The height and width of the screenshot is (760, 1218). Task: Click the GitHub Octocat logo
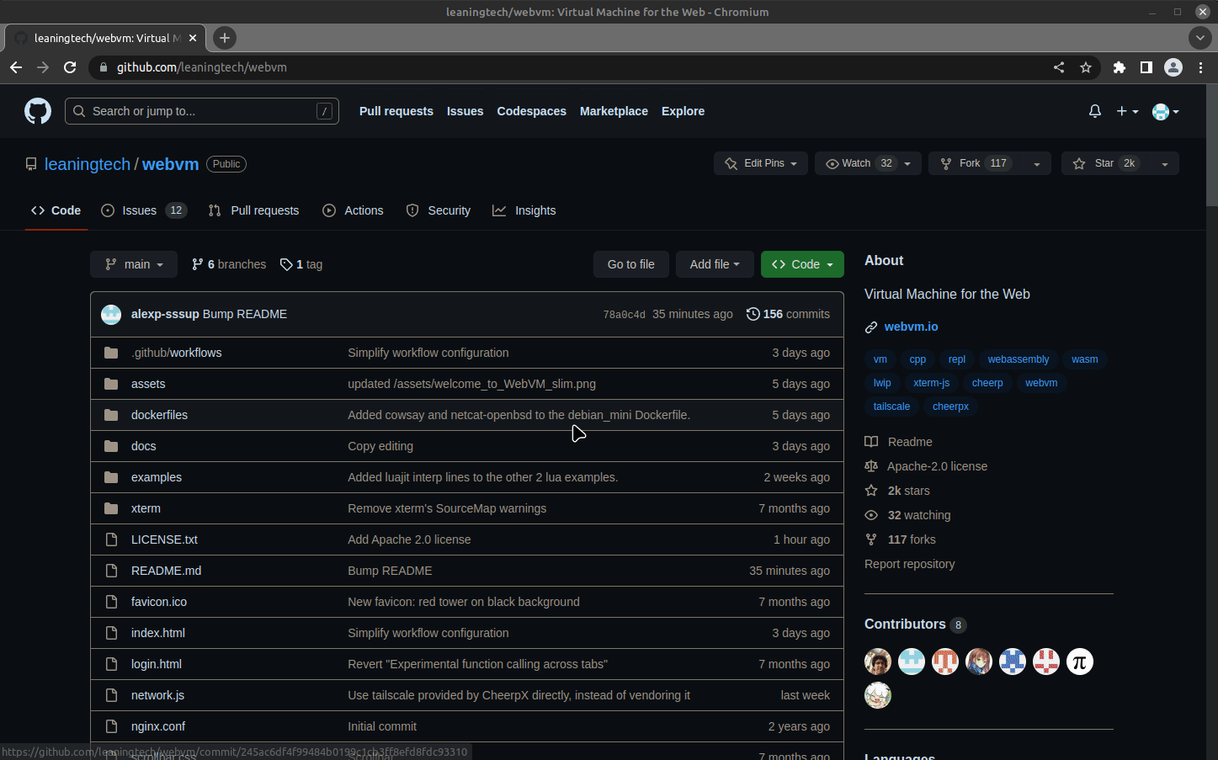38,110
